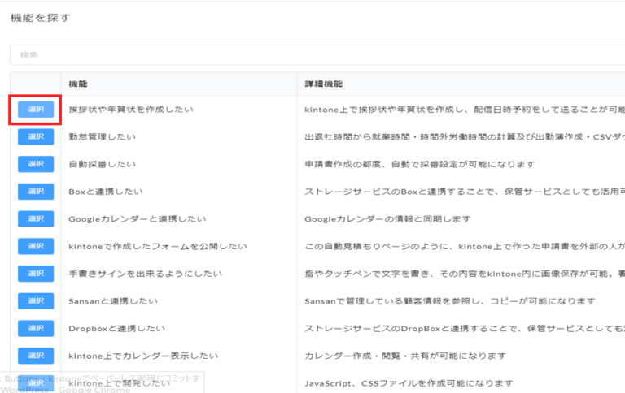This screenshot has height=393, width=625.
Task: Focus the 検索 search input field
Action: (x=317, y=55)
